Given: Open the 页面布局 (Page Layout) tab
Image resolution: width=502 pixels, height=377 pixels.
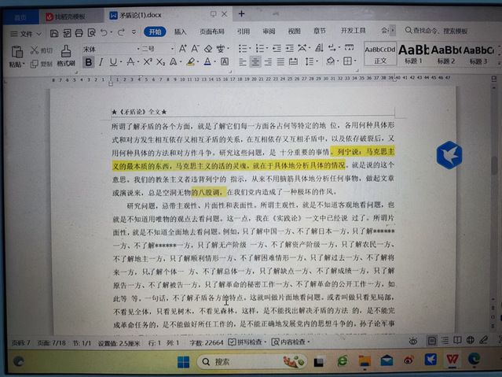Looking at the screenshot, I should 211,31.
